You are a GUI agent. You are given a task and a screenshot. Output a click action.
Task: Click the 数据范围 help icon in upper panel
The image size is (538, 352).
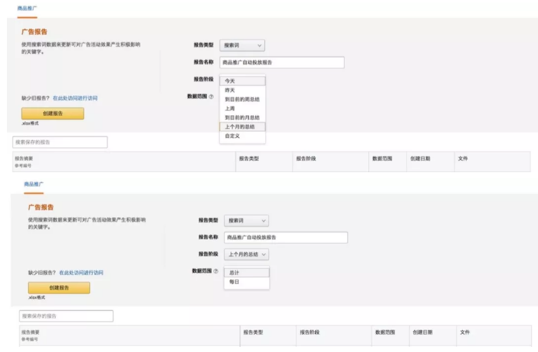tap(211, 97)
